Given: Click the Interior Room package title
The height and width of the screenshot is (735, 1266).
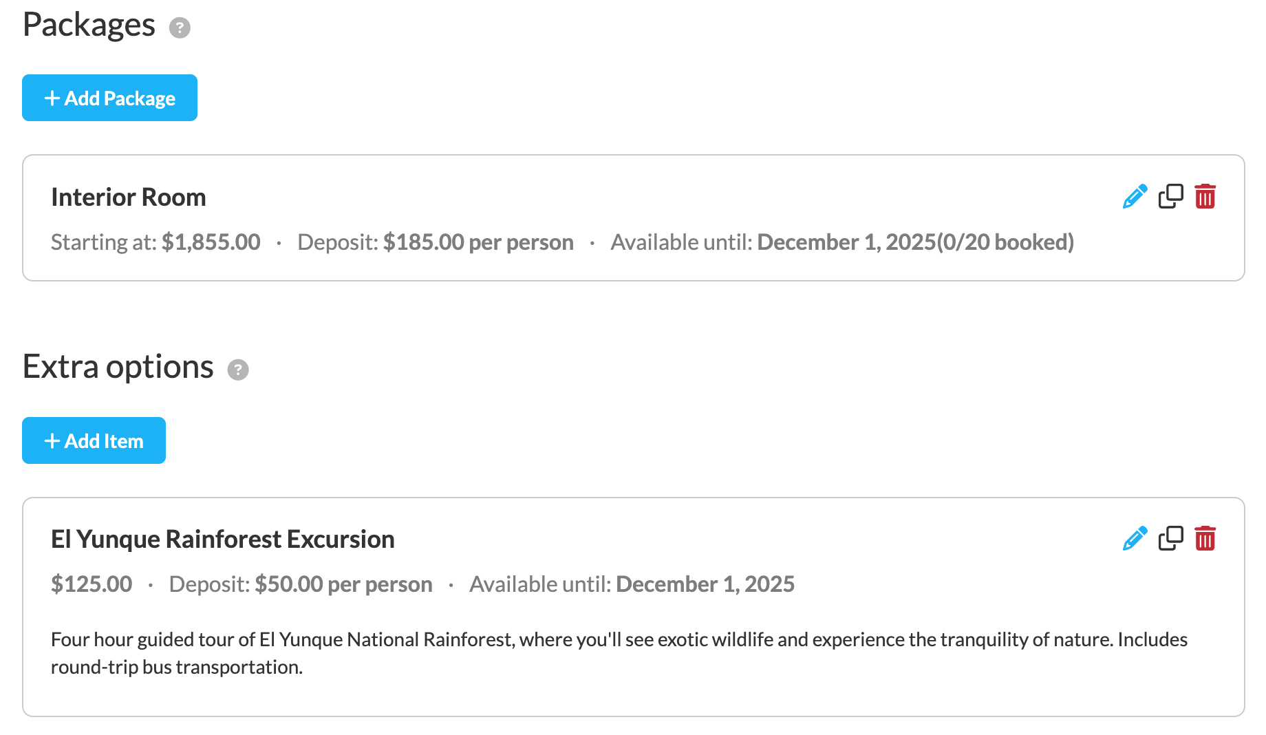Looking at the screenshot, I should [x=129, y=198].
